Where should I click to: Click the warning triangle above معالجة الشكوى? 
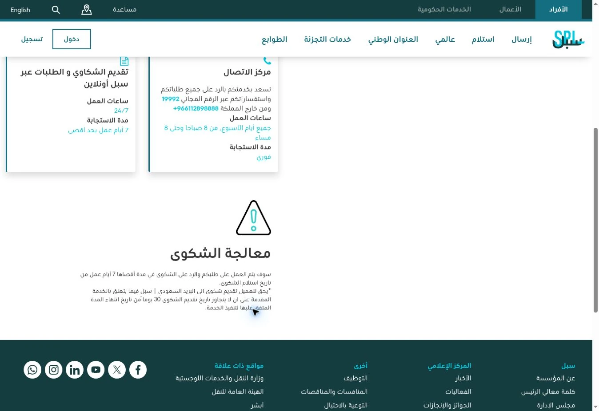(253, 217)
